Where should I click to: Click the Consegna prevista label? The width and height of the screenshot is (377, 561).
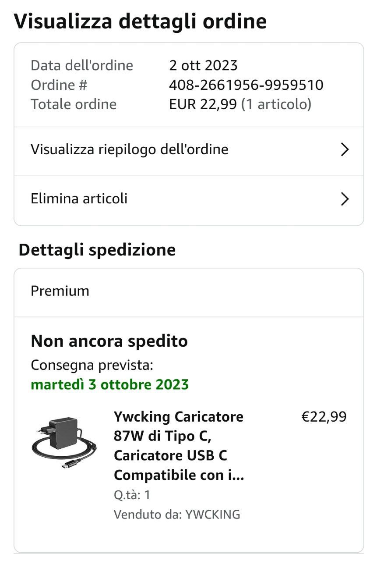pos(92,365)
